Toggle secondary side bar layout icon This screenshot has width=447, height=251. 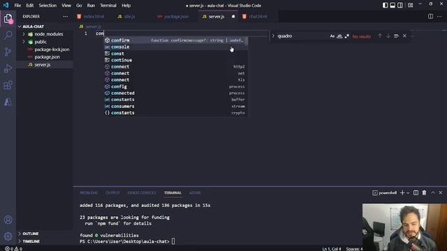pos(400,5)
